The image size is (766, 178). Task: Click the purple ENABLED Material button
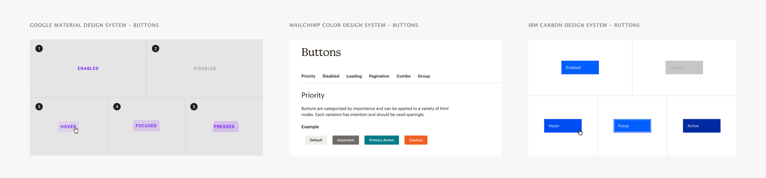pos(88,69)
